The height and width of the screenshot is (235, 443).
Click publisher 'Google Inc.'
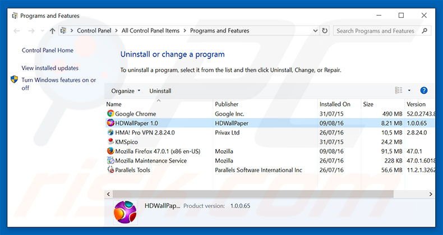tap(229, 114)
